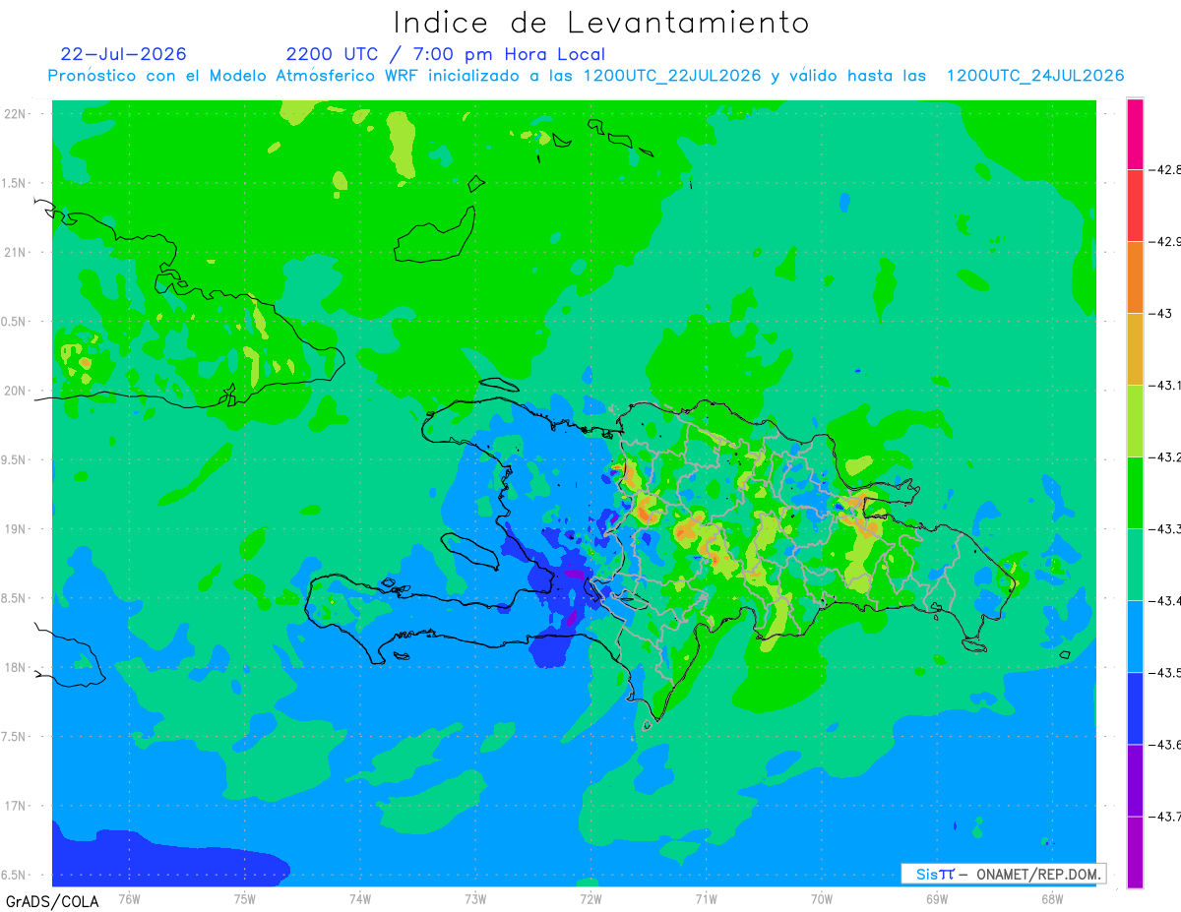The height and width of the screenshot is (912, 1181).
Task: Click the "74W" longitude axis label
Action: [x=359, y=898]
